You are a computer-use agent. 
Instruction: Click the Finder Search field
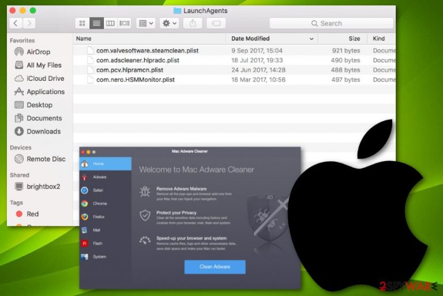point(331,24)
